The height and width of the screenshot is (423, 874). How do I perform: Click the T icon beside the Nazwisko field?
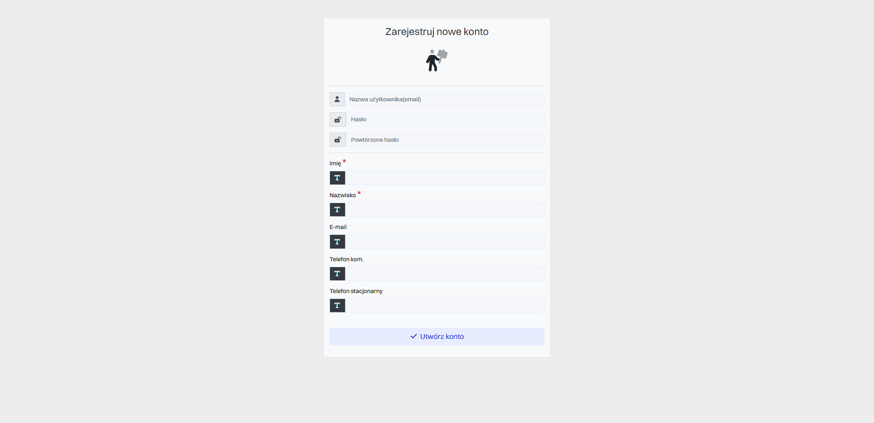click(337, 209)
